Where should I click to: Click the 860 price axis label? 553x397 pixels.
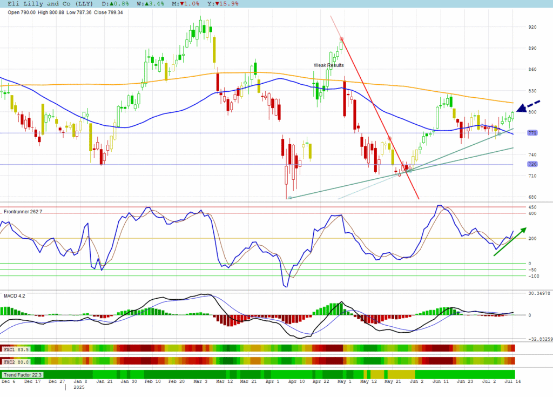point(532,70)
